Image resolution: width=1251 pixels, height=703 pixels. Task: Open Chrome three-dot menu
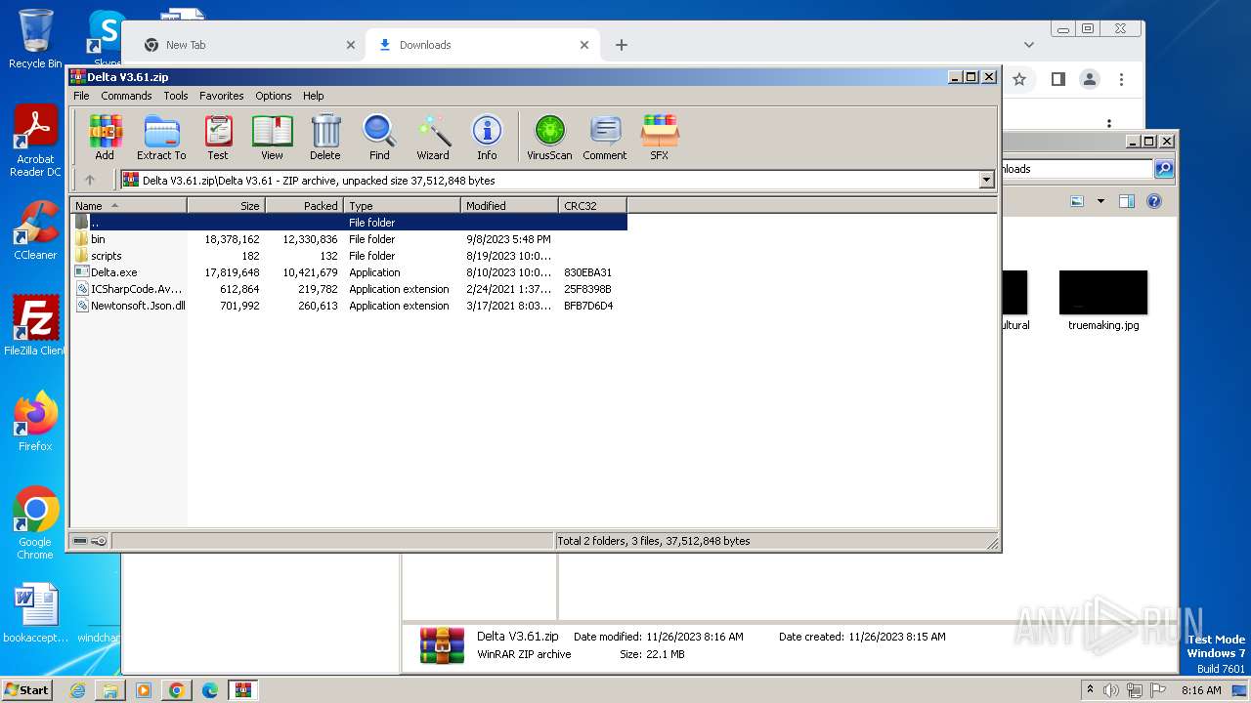pos(1122,79)
